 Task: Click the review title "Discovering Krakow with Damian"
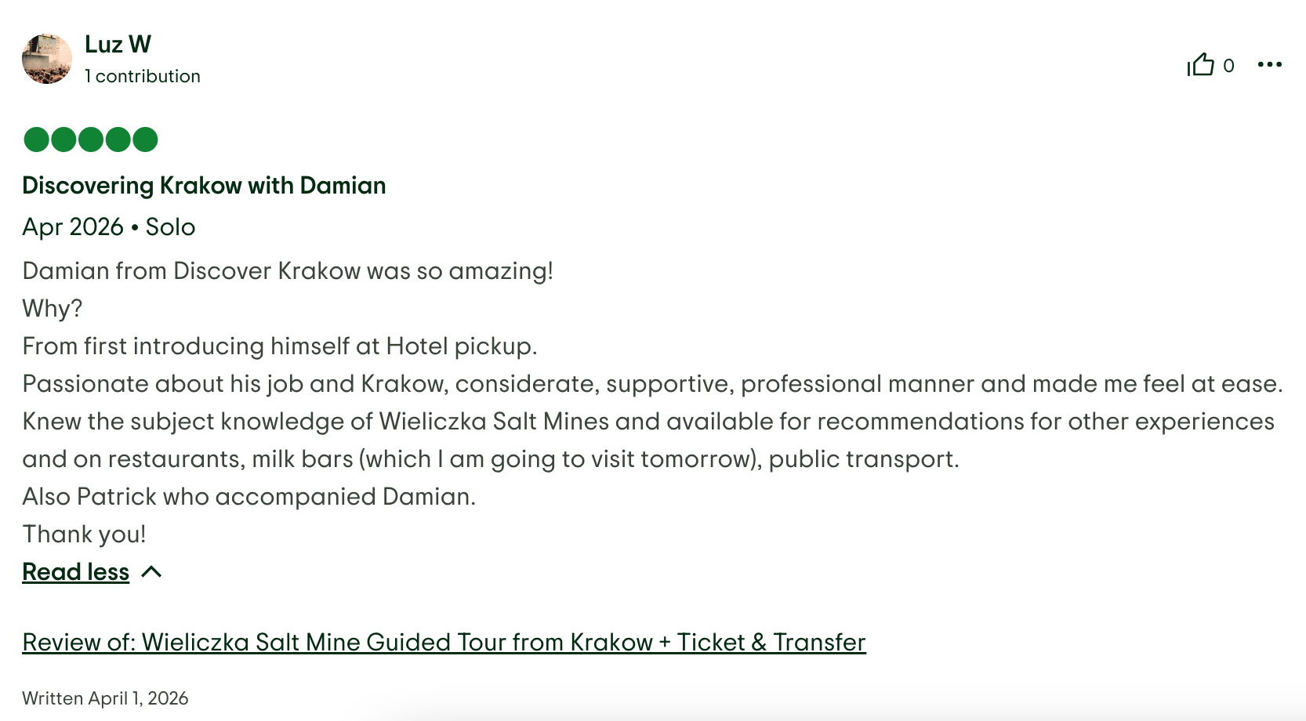pyautogui.click(x=204, y=186)
